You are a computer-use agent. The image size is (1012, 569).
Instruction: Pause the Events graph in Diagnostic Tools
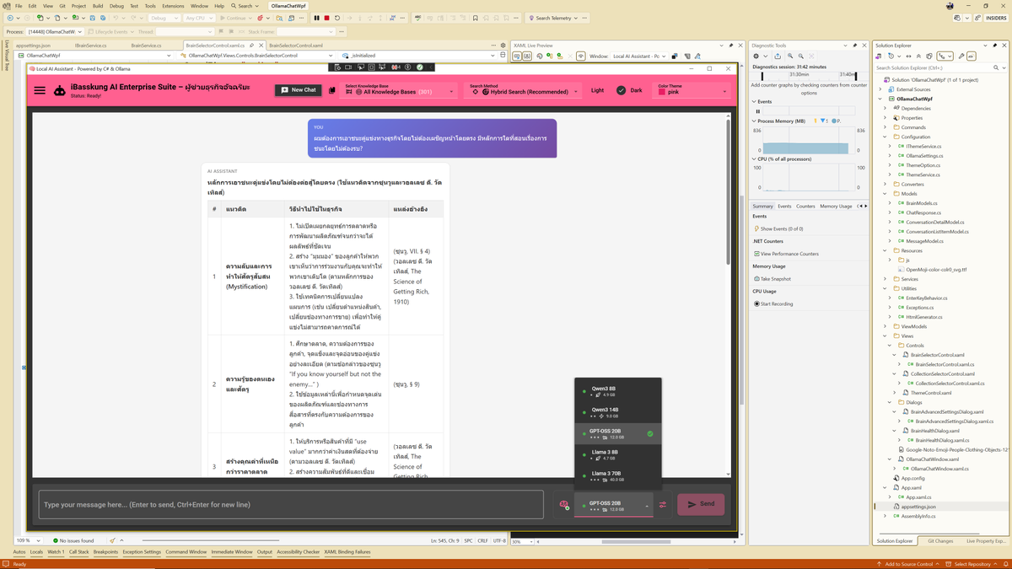(758, 111)
